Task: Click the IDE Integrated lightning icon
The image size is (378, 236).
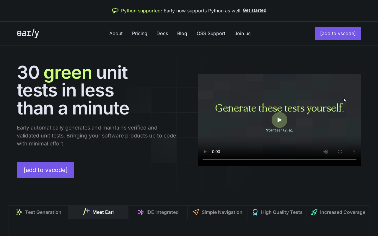Action: click(x=140, y=212)
